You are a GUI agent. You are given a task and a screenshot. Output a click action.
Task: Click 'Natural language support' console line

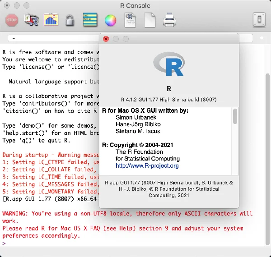pos(54,82)
